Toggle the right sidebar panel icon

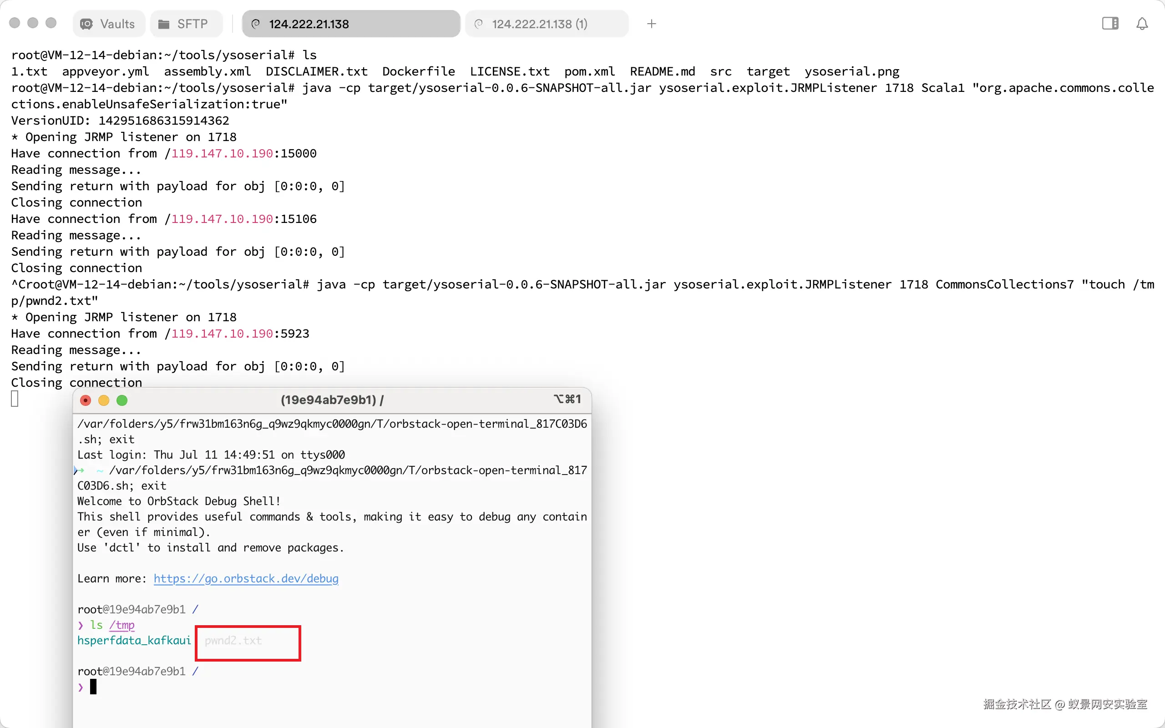(x=1110, y=23)
